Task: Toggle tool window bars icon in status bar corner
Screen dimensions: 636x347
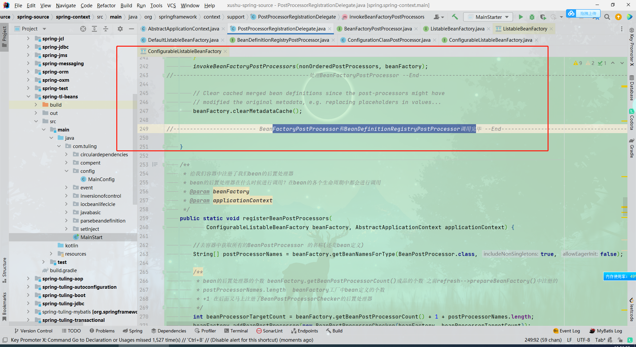Action: pyautogui.click(x=5, y=340)
